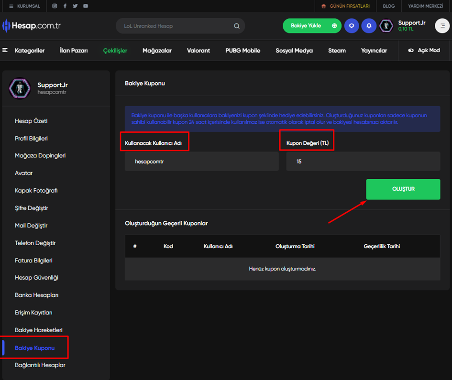Open Mail Değiştir in sidebar
Image resolution: width=452 pixels, height=380 pixels.
tap(31, 226)
